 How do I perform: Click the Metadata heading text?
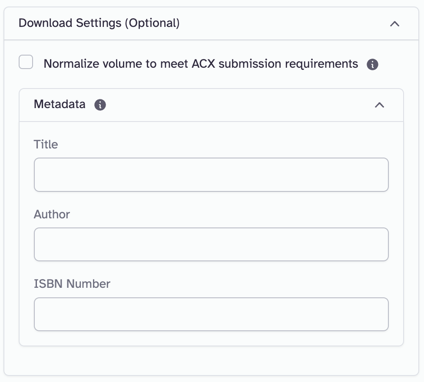60,105
